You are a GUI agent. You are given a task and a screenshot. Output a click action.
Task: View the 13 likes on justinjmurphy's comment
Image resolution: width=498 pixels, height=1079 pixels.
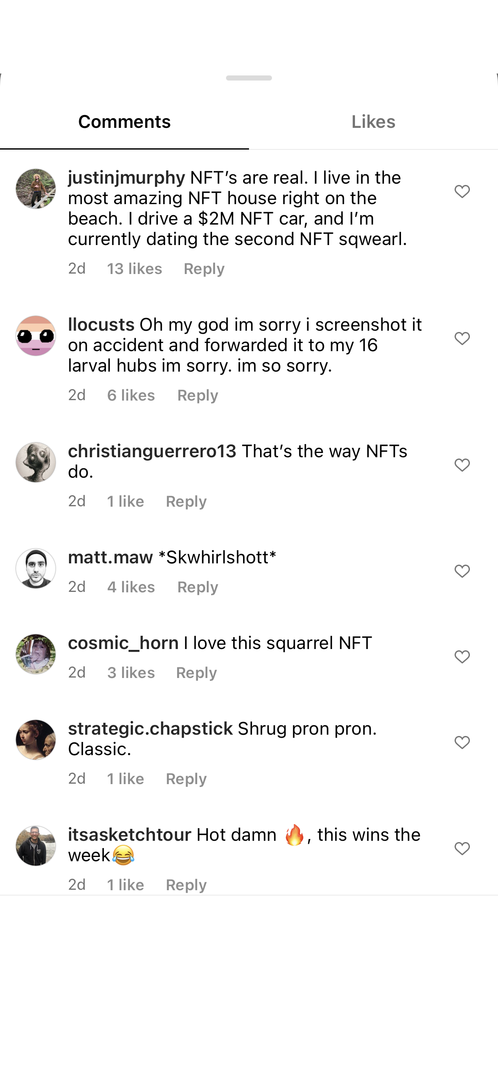point(135,269)
